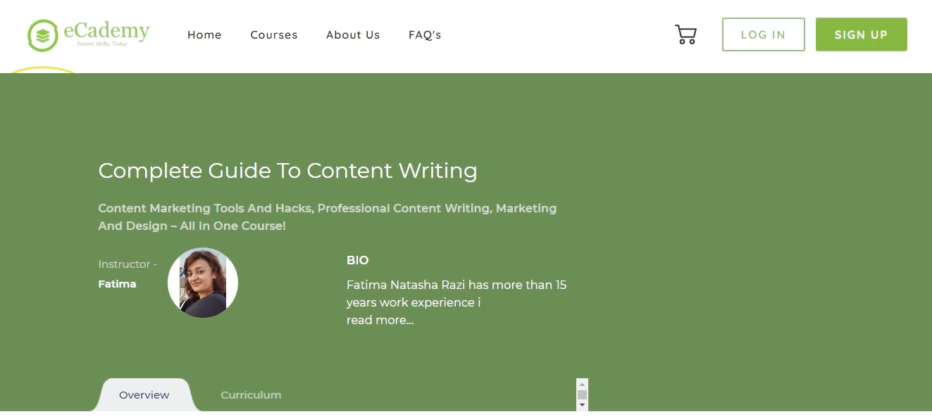Viewport: 932px width, 419px height.
Task: Select the Overview tab
Action: (x=144, y=394)
